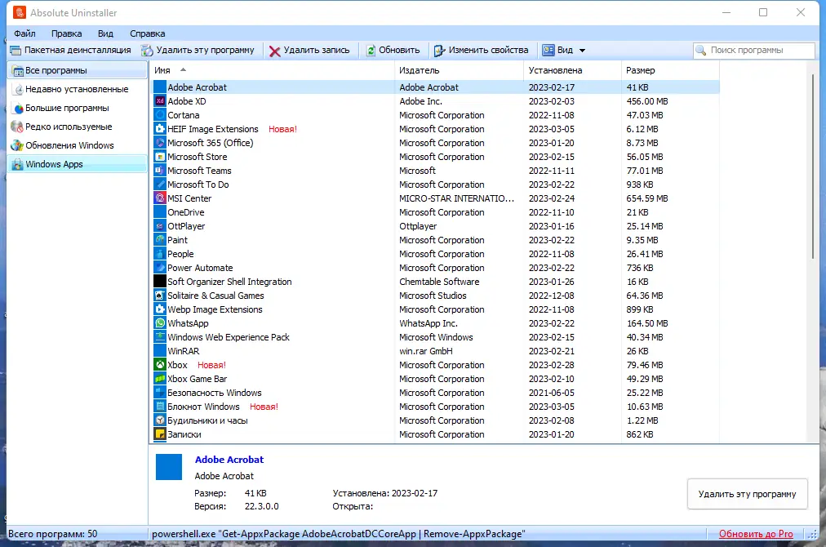Image resolution: width=826 pixels, height=547 pixels.
Task: Select the OttPlayer row
Action: coord(435,226)
